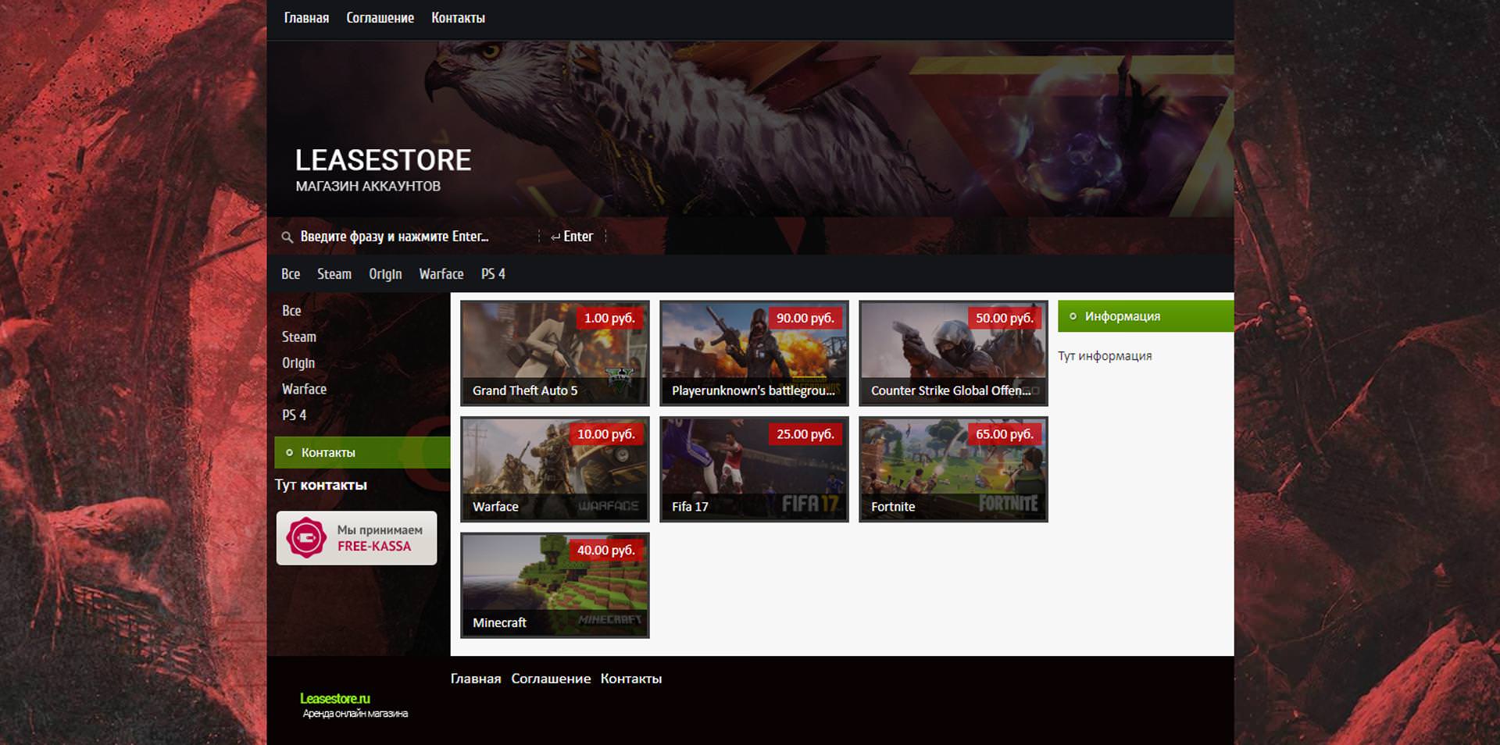1500x745 pixels.
Task: Choose Warface in the left sidebar
Action: pyautogui.click(x=304, y=389)
